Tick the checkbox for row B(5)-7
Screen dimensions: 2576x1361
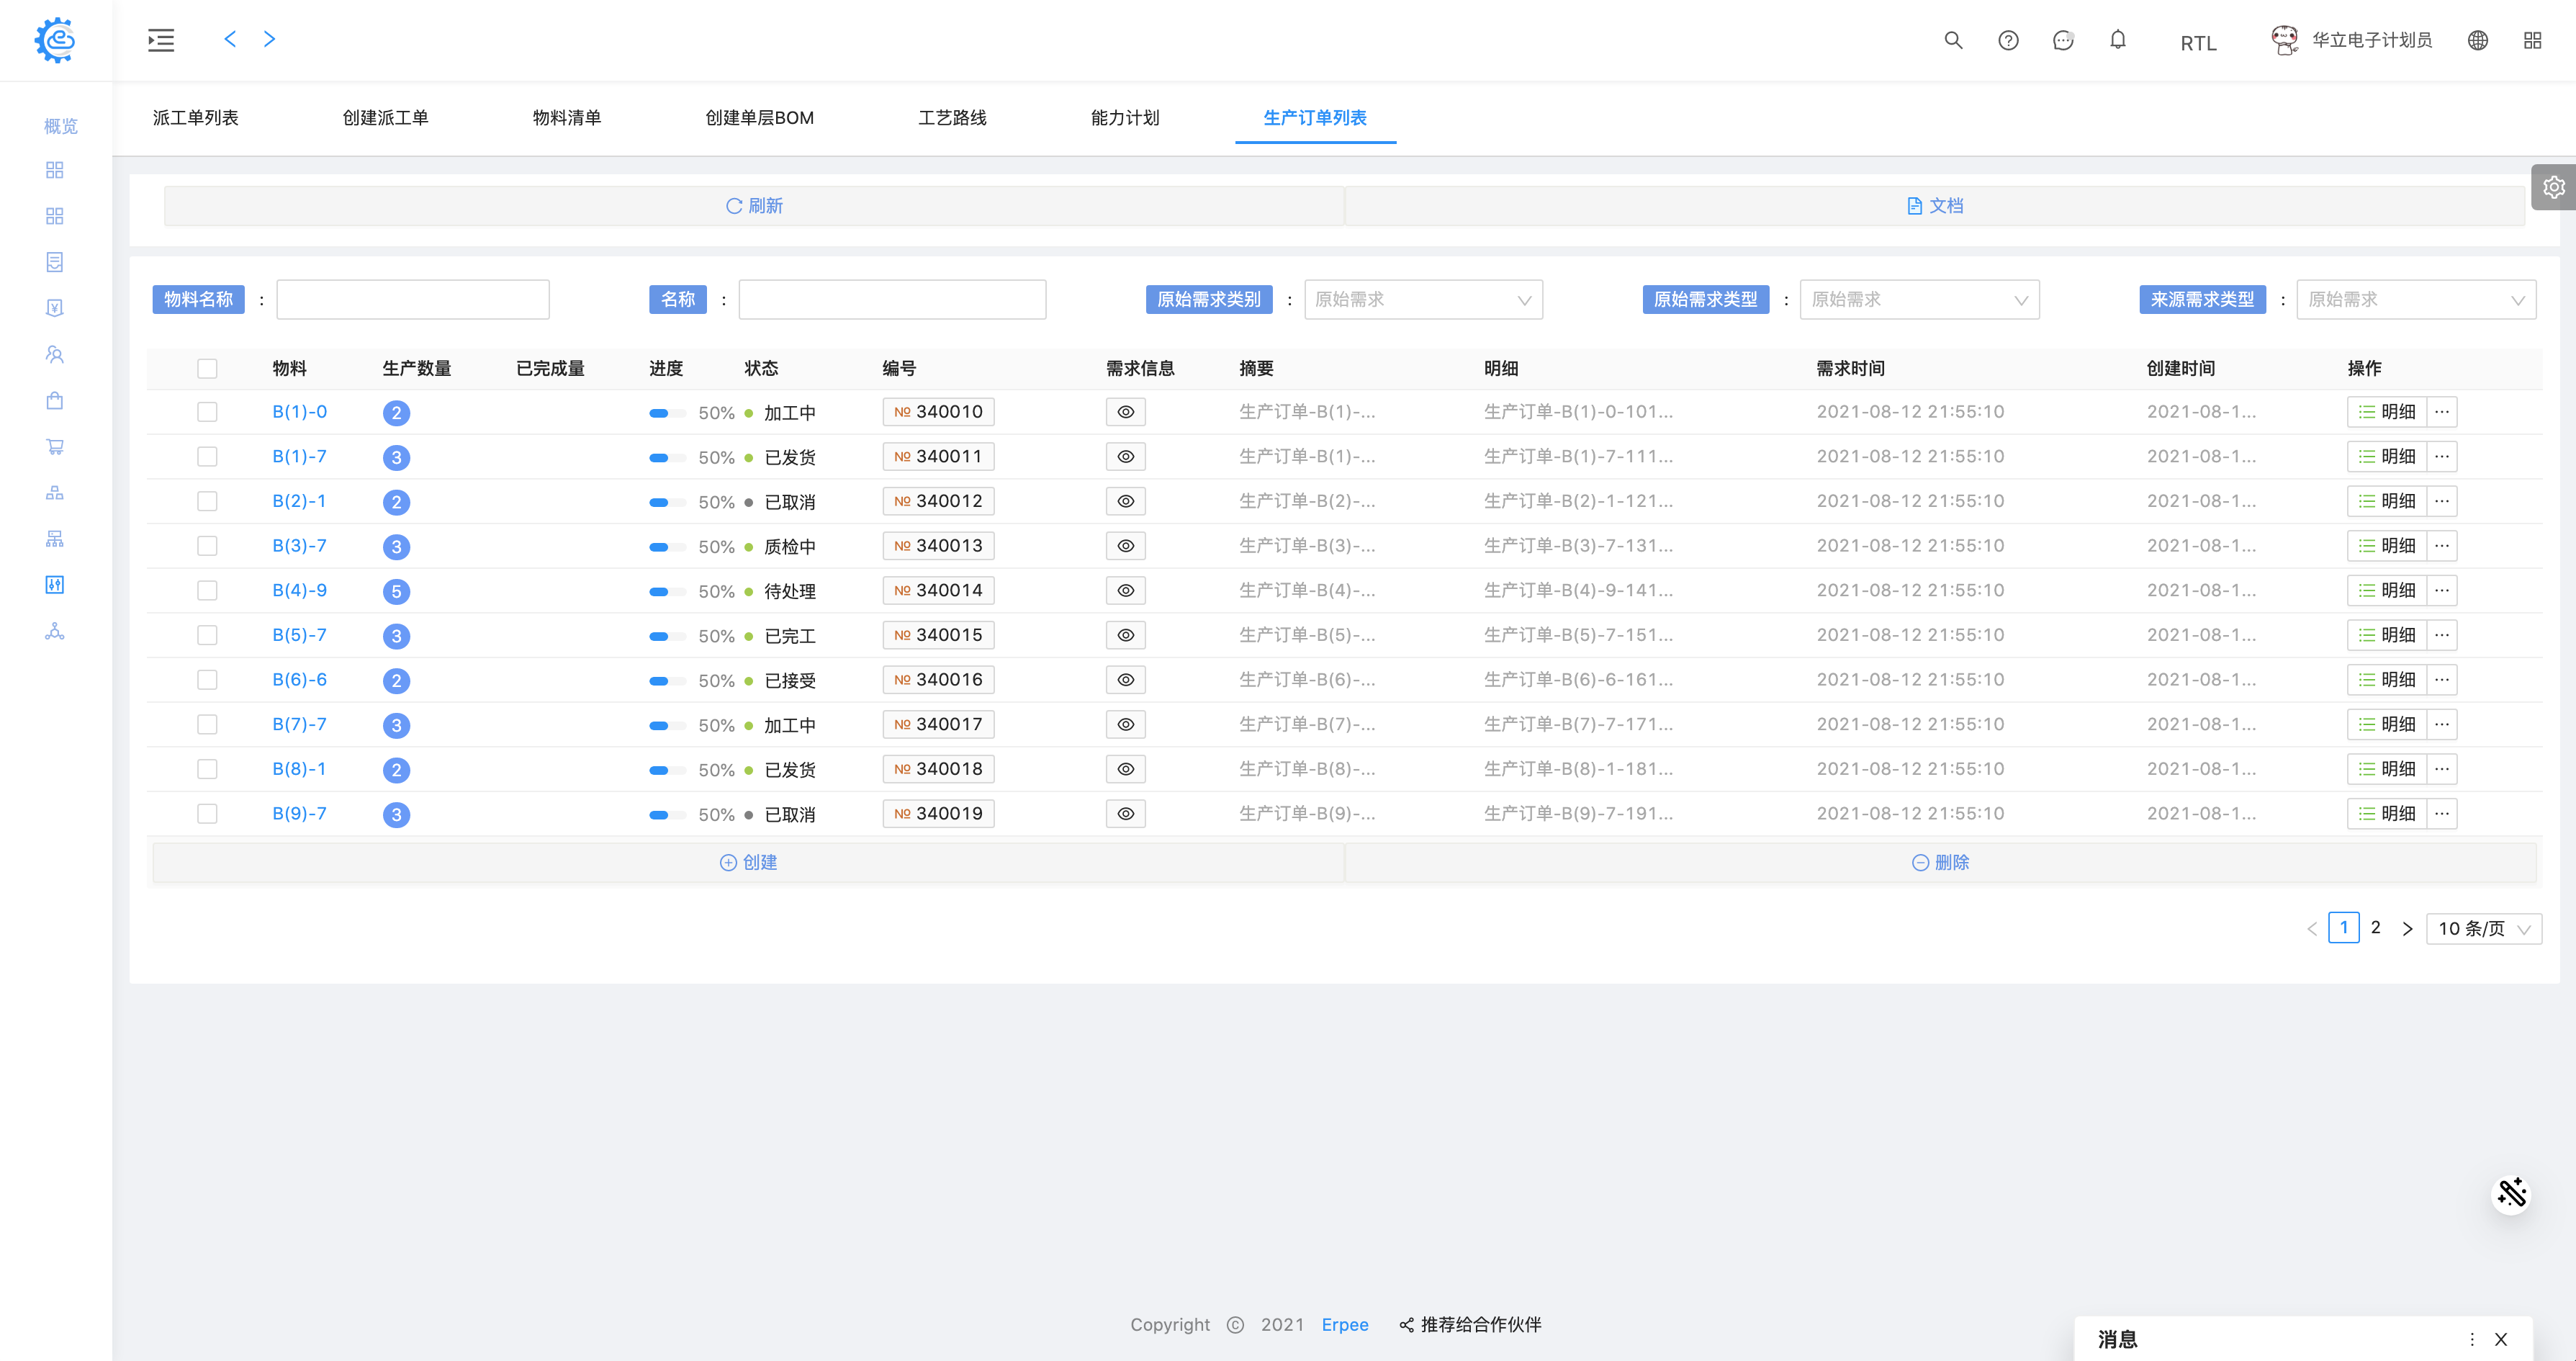point(207,635)
